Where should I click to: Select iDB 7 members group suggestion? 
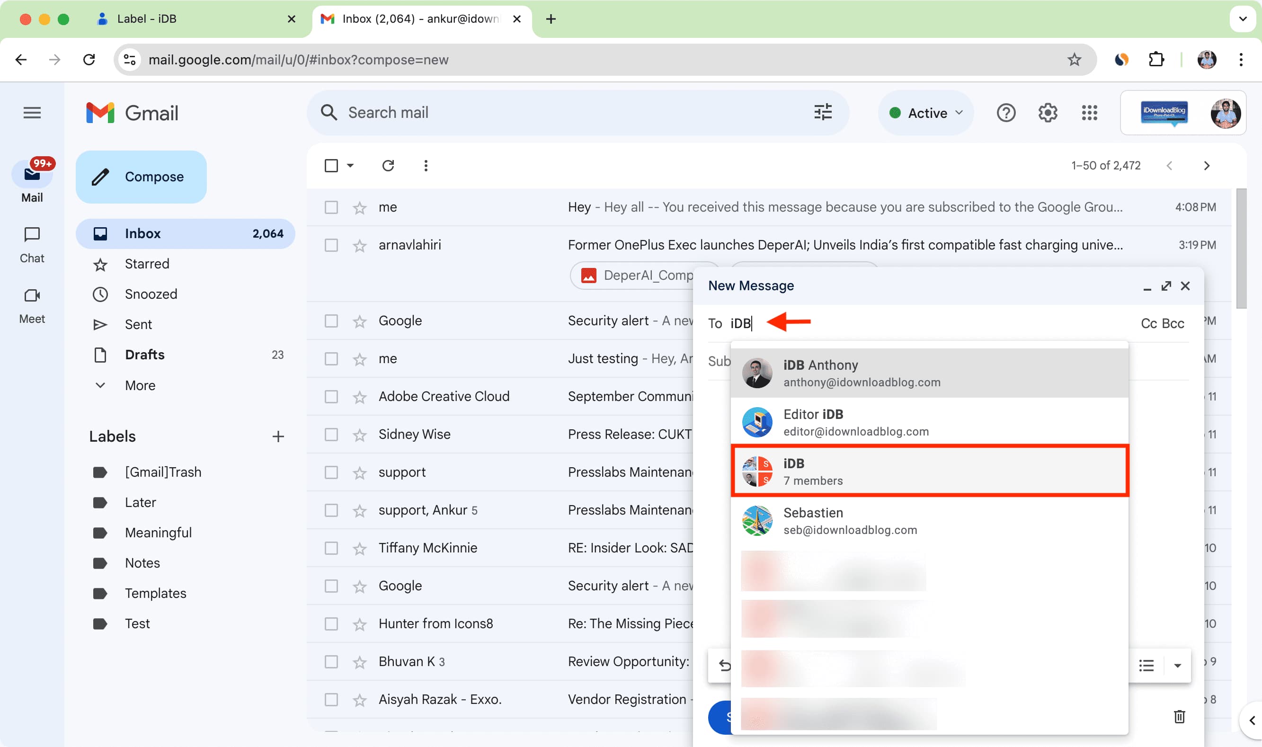click(x=929, y=471)
